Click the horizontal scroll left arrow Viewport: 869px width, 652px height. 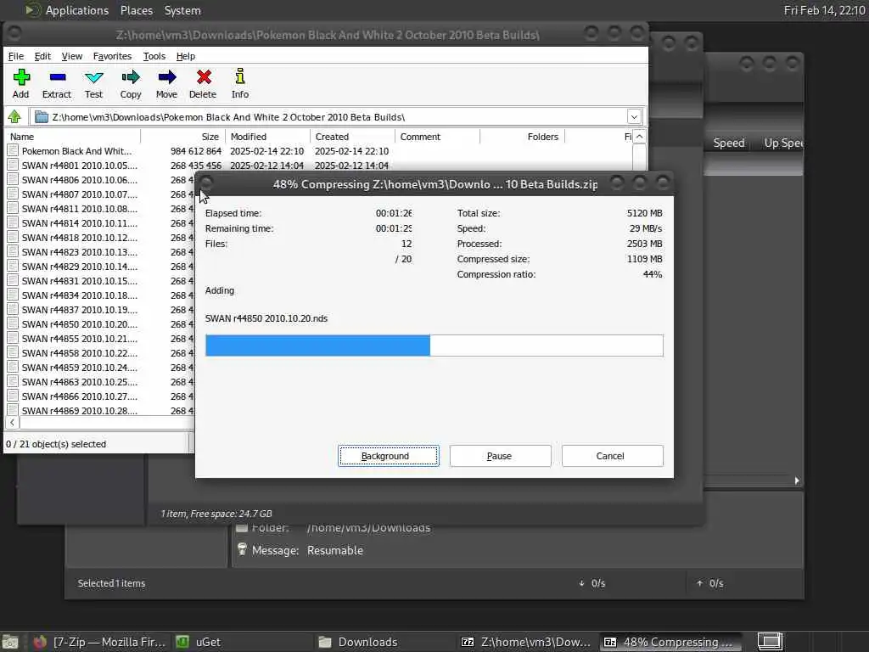(12, 423)
